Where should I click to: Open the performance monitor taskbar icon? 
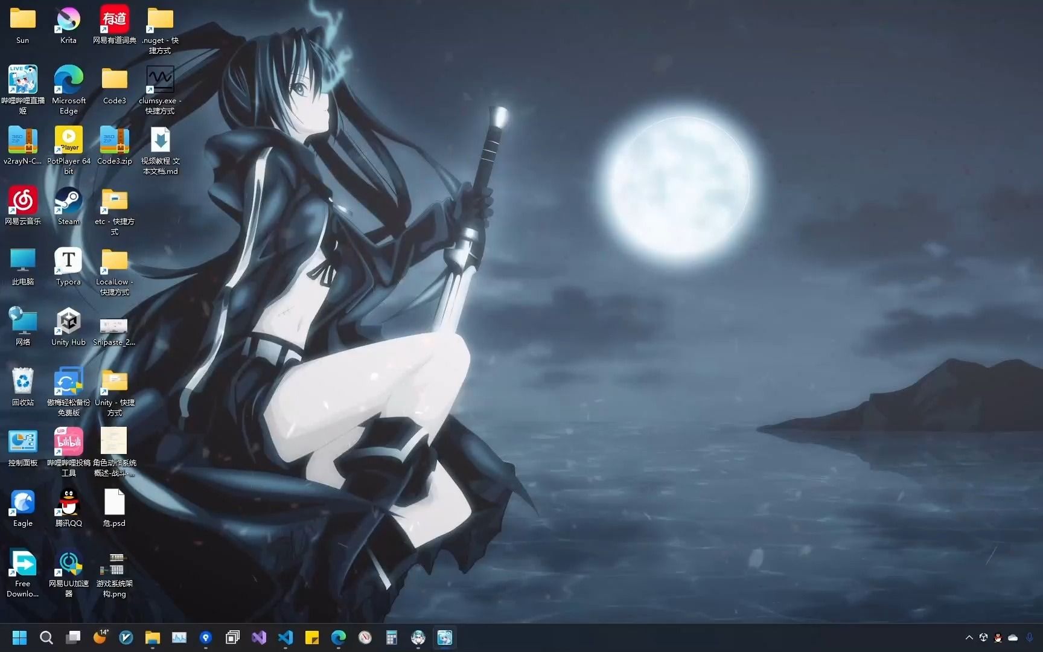(x=179, y=638)
